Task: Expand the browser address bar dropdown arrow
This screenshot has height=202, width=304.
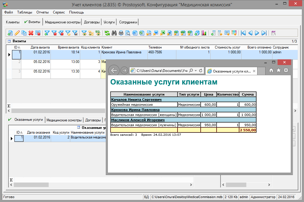Action: 196,70
